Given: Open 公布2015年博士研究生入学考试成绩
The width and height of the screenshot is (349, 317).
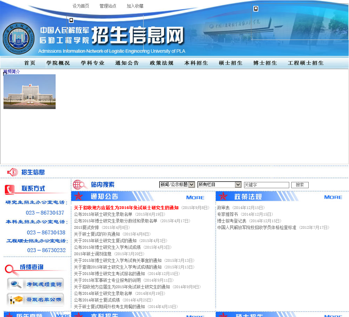Looking at the screenshot, I should 107,247.
